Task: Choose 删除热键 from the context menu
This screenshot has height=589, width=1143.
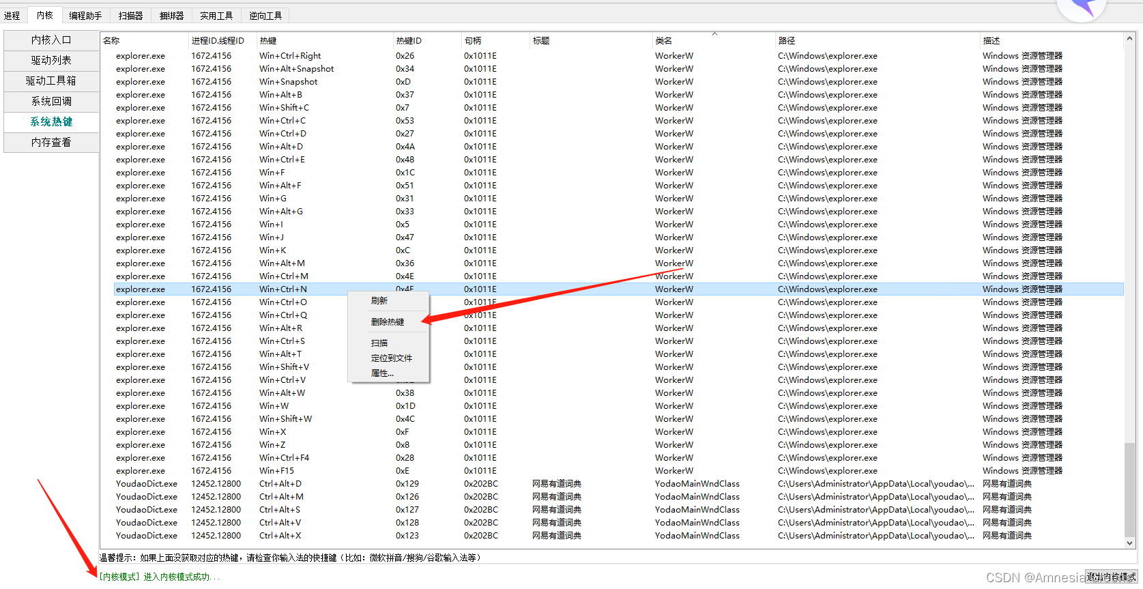Action: click(388, 321)
